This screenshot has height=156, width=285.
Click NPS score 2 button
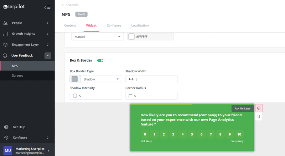(164, 134)
